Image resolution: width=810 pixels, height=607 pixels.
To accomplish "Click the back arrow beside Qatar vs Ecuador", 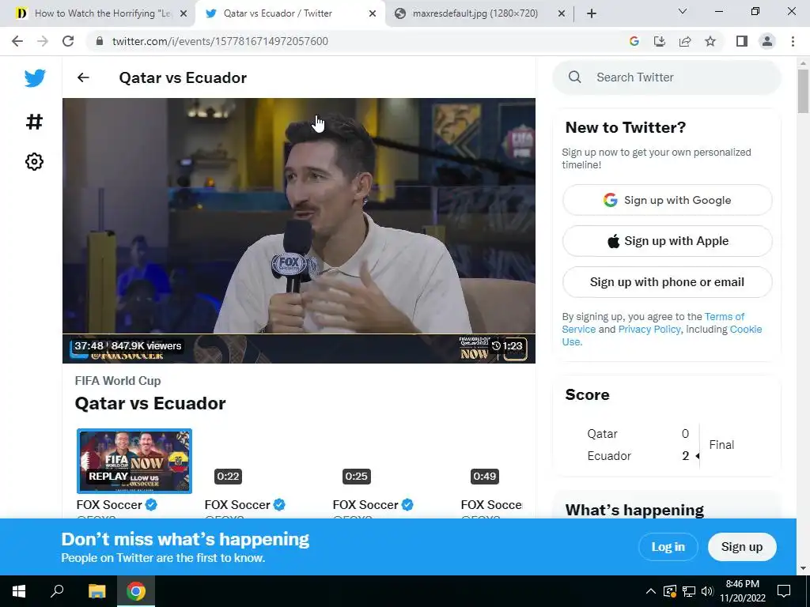I will tap(83, 77).
